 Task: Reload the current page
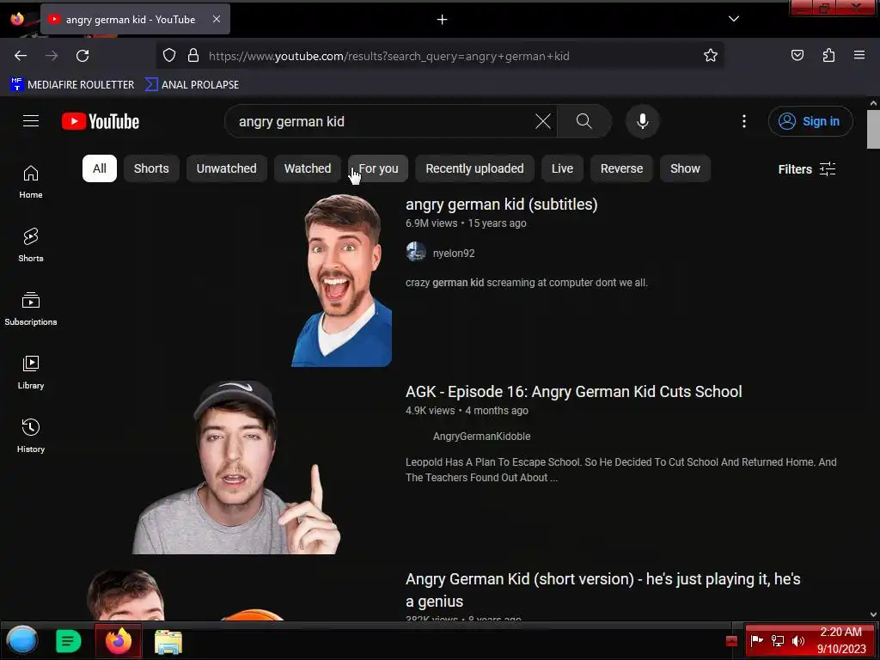point(82,56)
